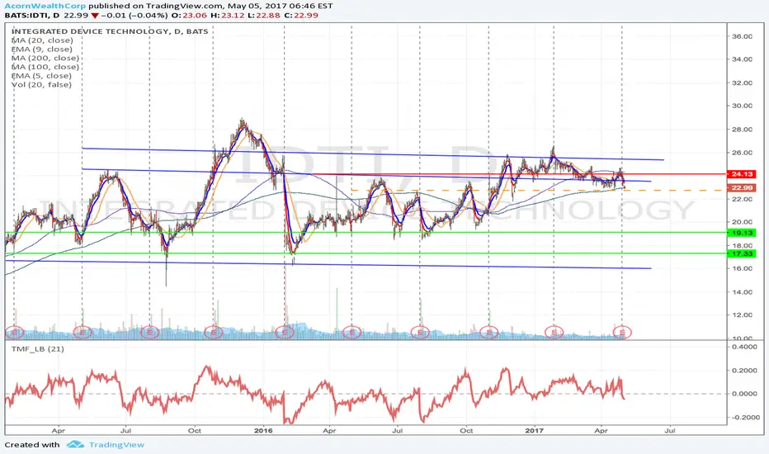Viewport: 769px width, 454px height.
Task: Click the green 17.33 support level label
Action: tap(742, 253)
